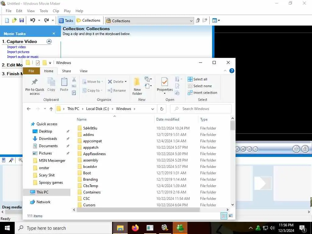The width and height of the screenshot is (312, 234).
Task: Select the AppReadiness folder
Action: [94, 154]
